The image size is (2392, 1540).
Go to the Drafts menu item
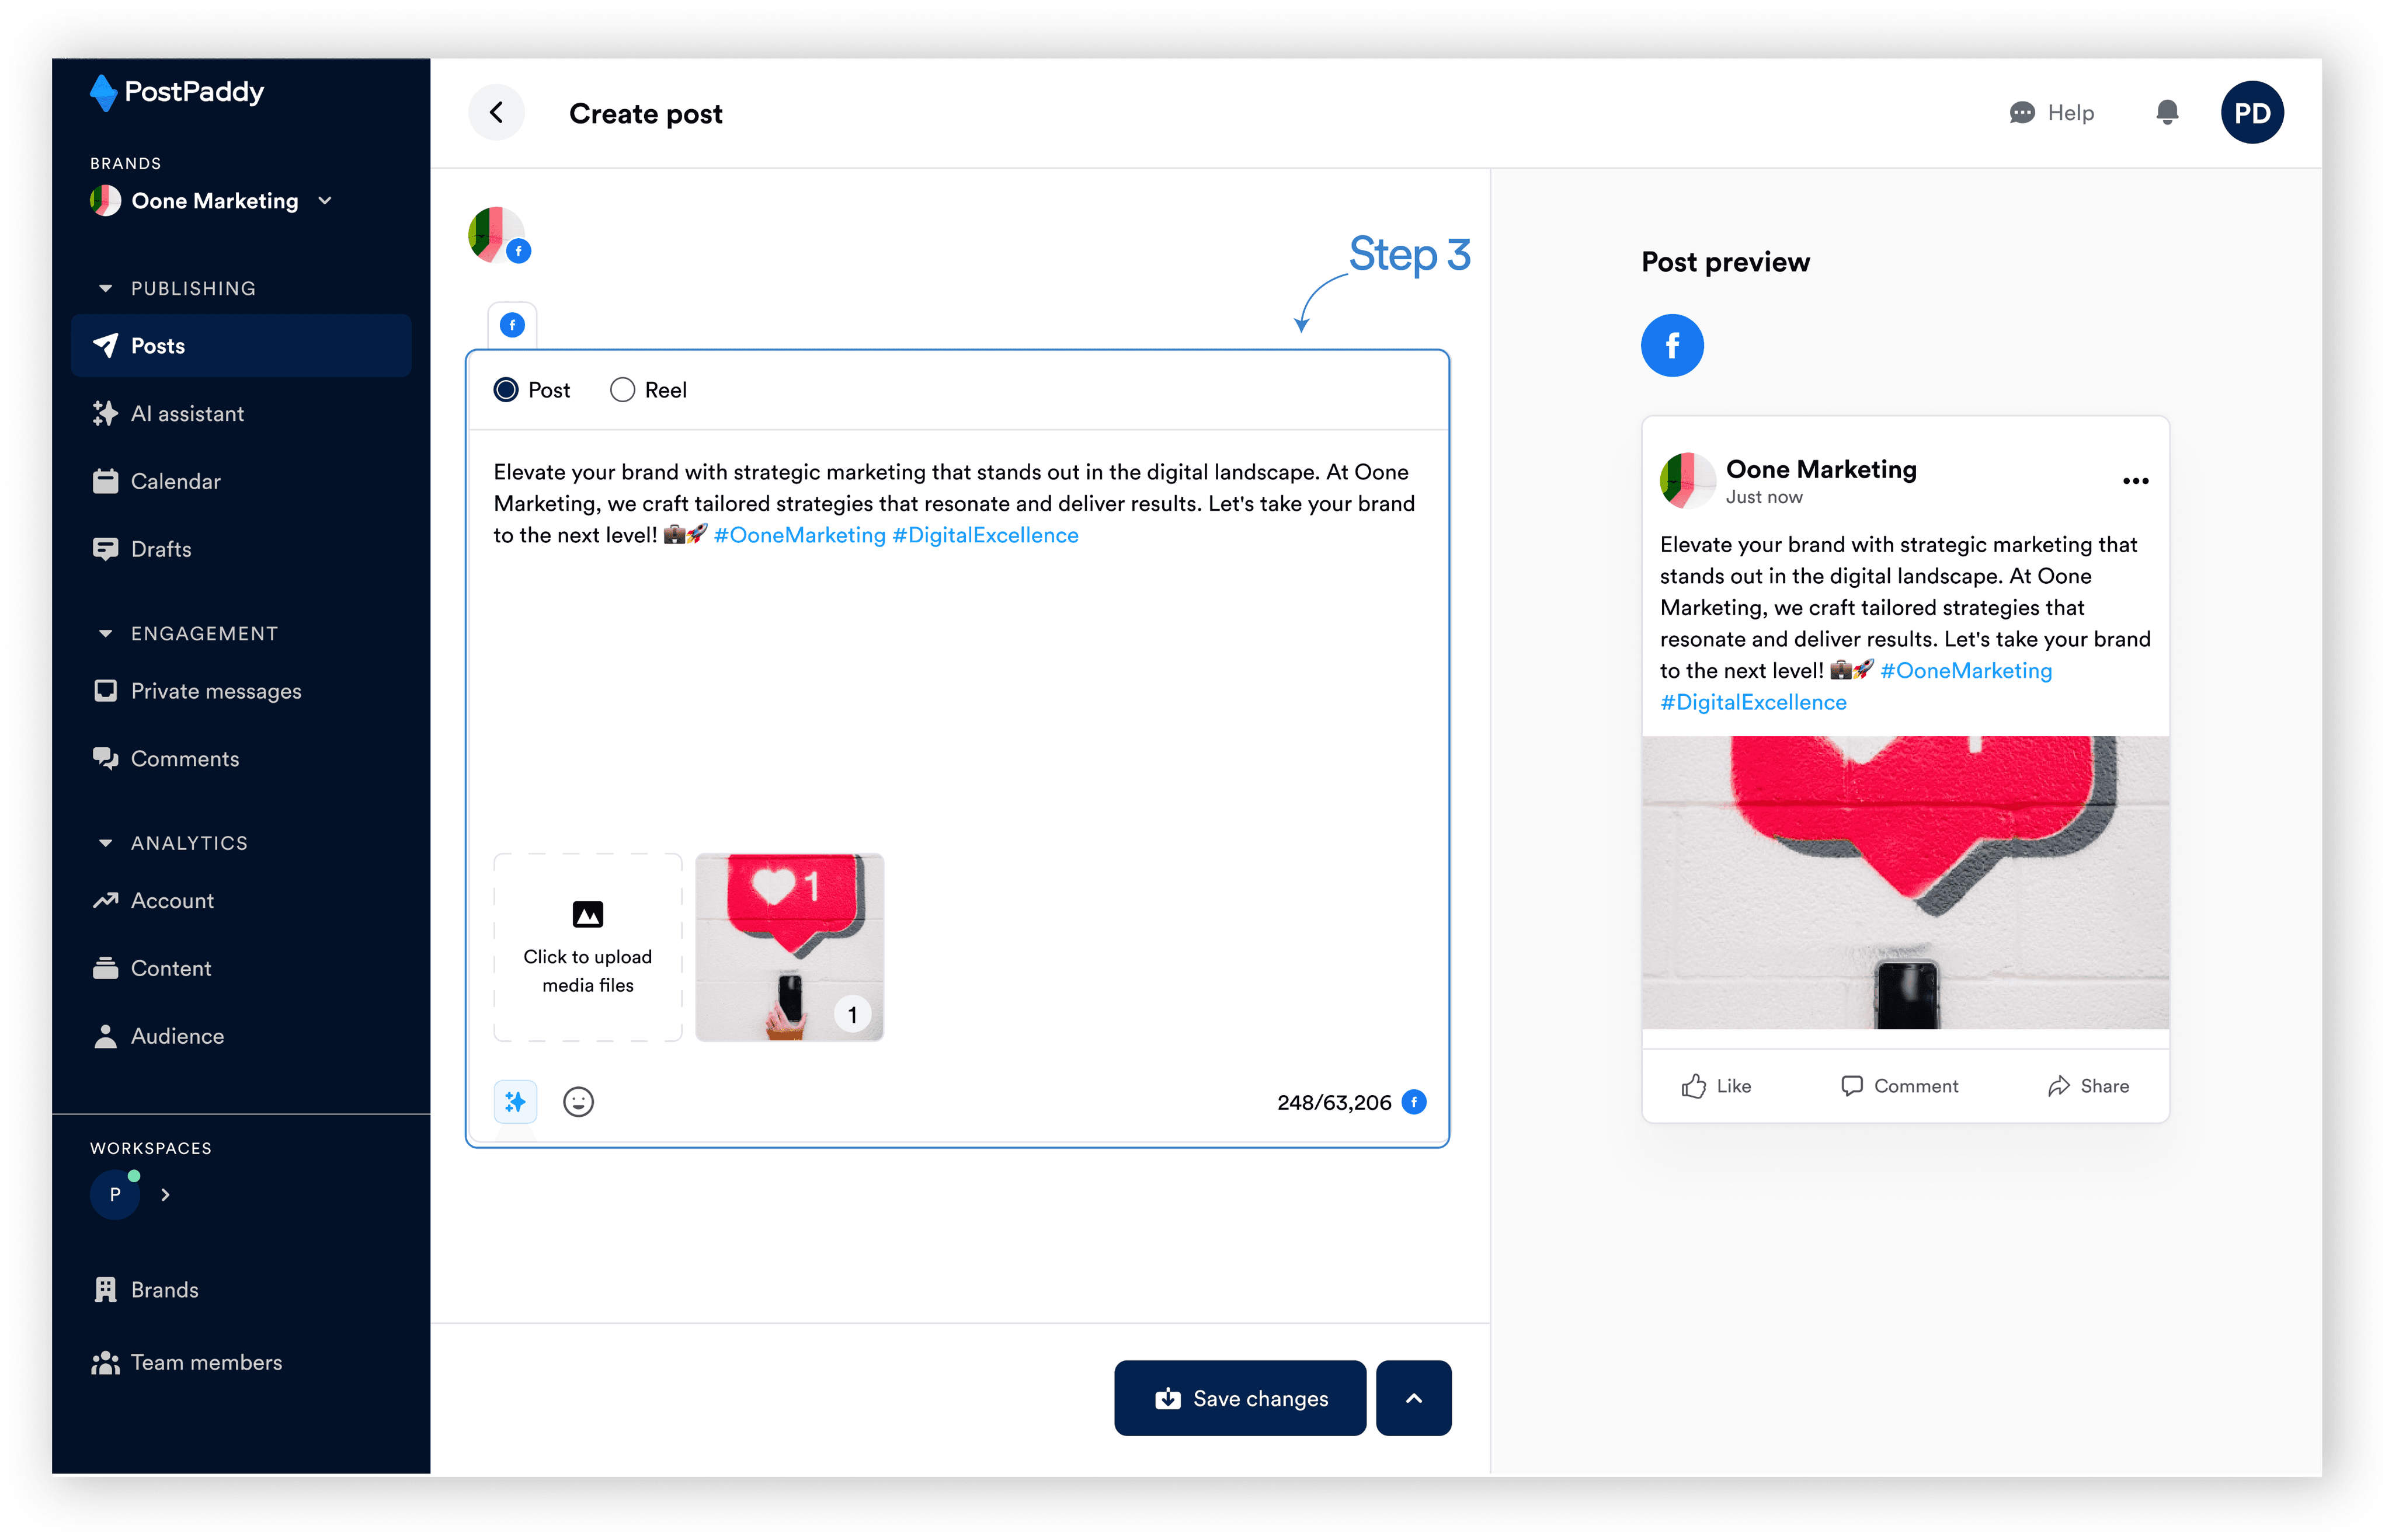point(160,549)
